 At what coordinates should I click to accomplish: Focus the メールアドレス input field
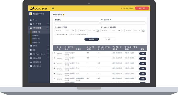pos(123,23)
